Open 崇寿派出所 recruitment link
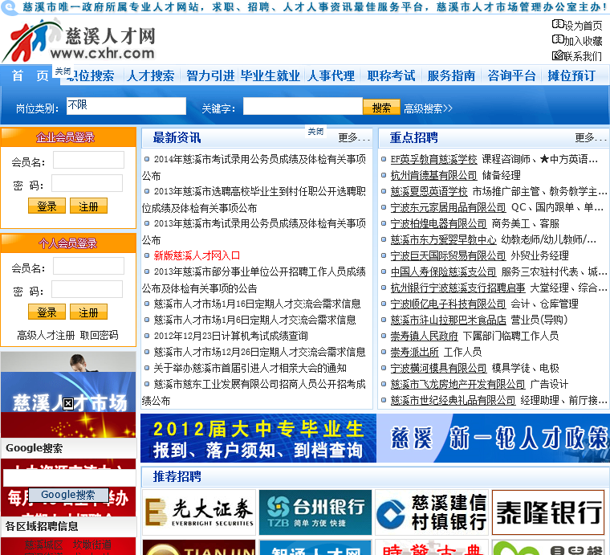The height and width of the screenshot is (555, 610). click(415, 353)
